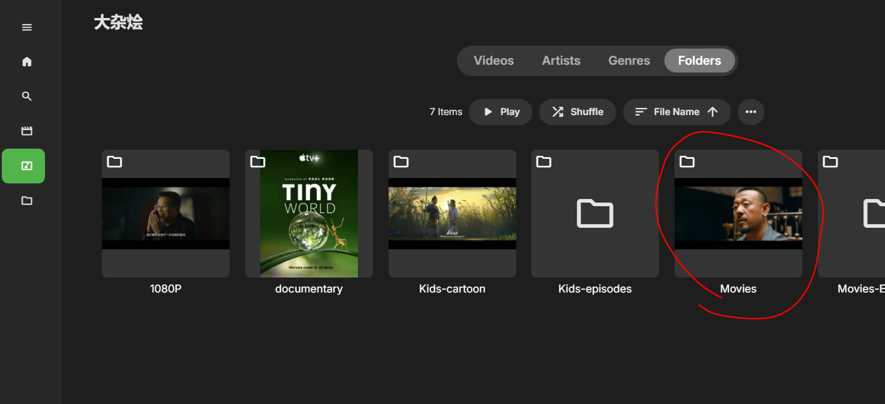Open Search from the sidebar
This screenshot has height=404, width=885.
[27, 97]
